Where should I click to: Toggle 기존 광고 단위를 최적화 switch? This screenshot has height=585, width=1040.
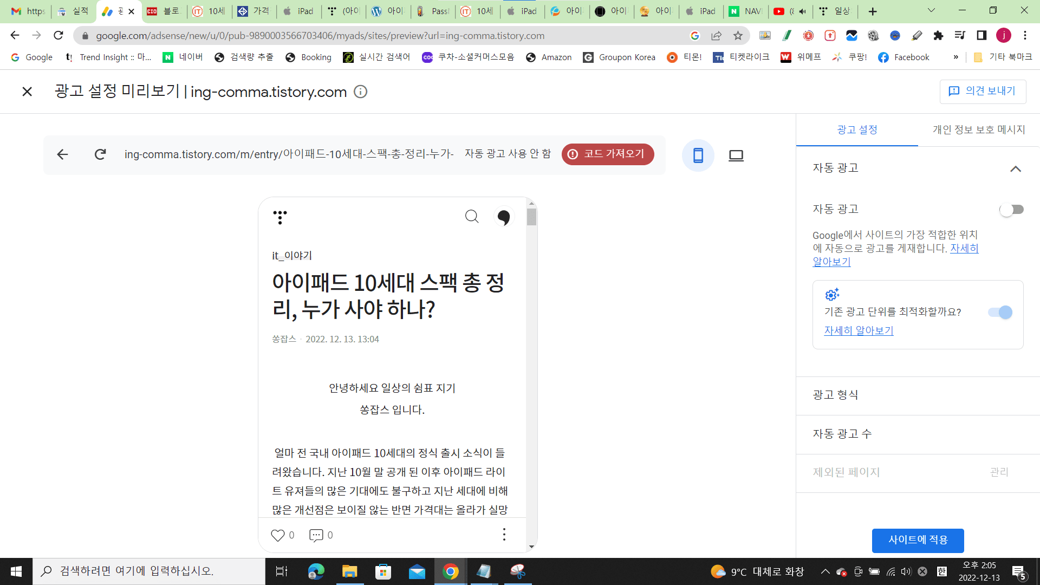coord(1000,313)
